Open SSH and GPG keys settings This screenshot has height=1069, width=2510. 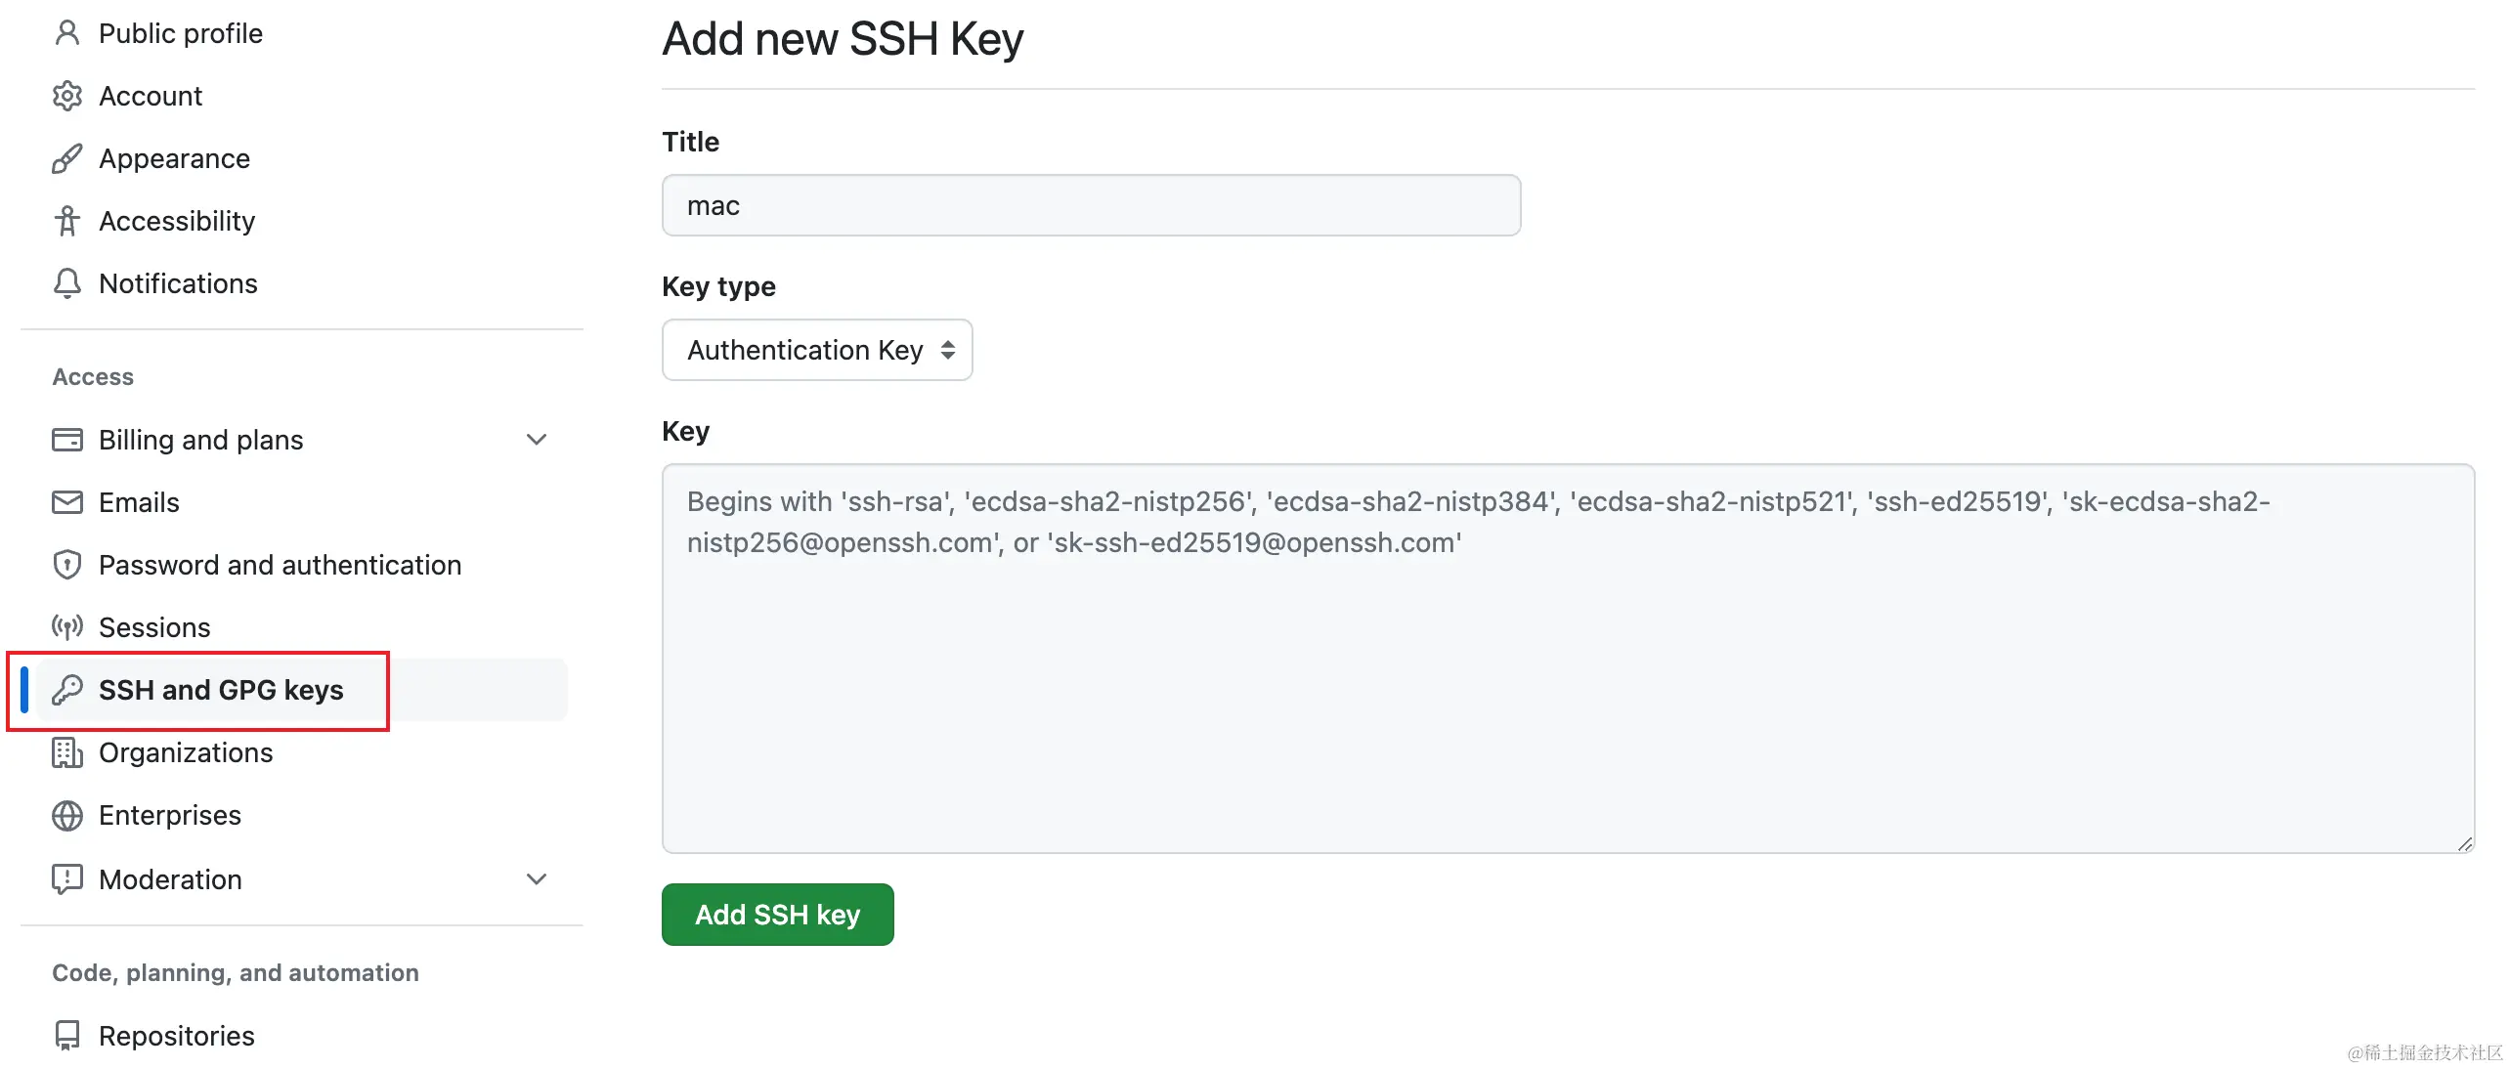click(x=220, y=690)
